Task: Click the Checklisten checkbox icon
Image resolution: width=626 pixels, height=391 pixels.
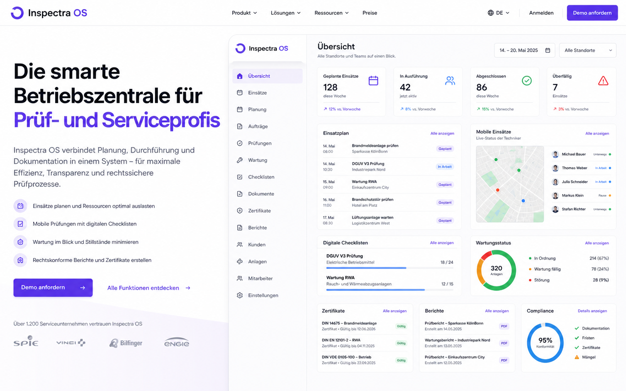Action: pos(240,177)
